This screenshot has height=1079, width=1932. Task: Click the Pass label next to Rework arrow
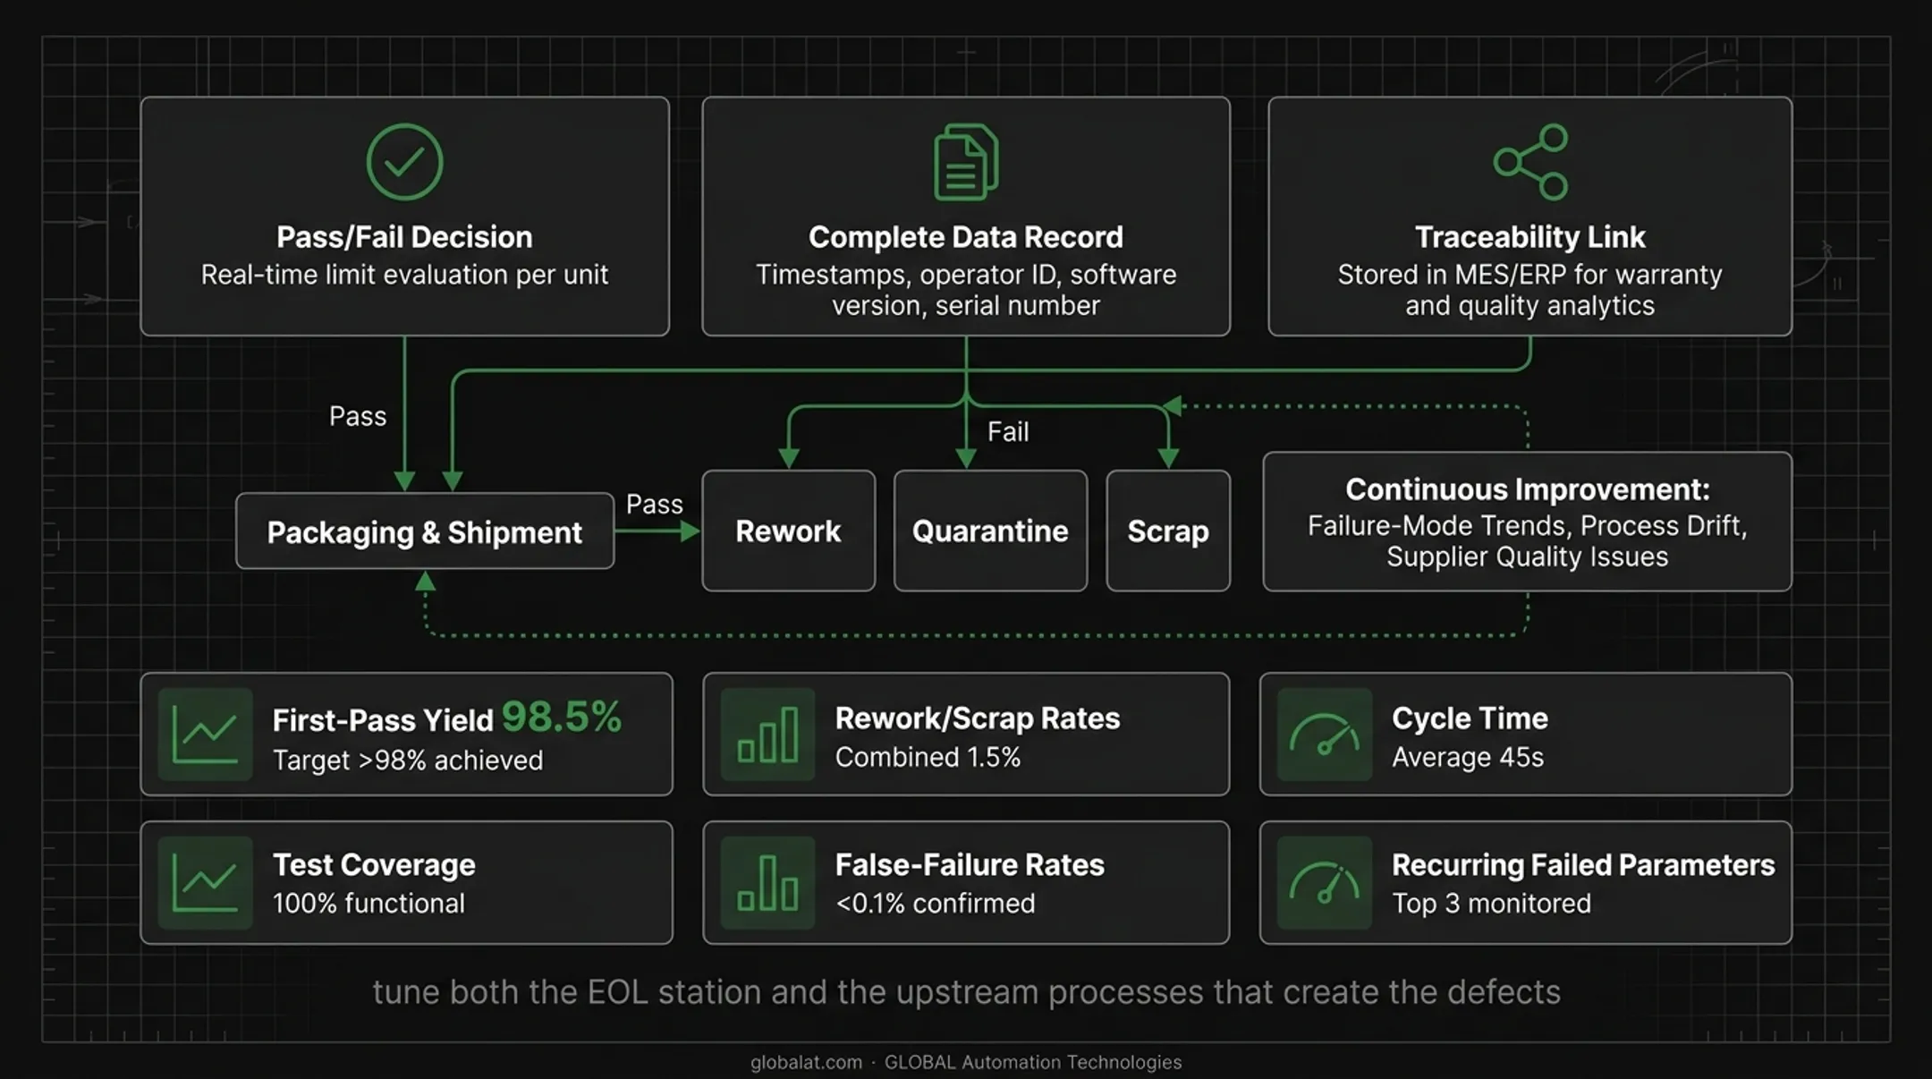click(x=655, y=505)
